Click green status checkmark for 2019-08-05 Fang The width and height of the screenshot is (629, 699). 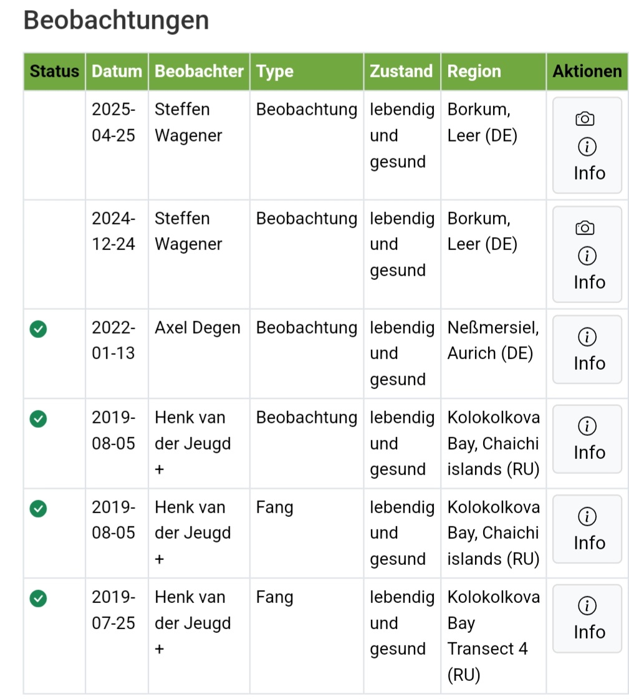39,509
